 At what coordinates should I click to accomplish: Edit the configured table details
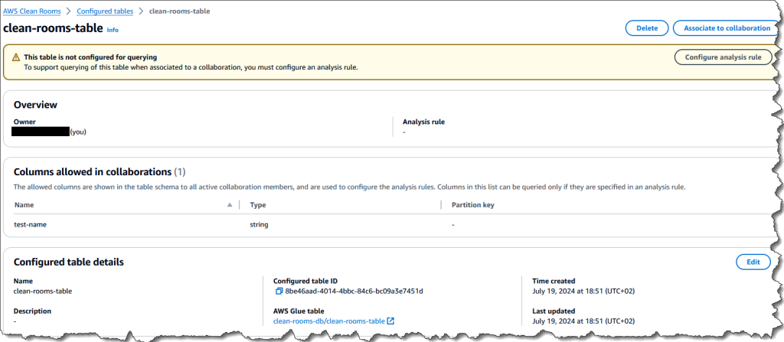coord(753,262)
